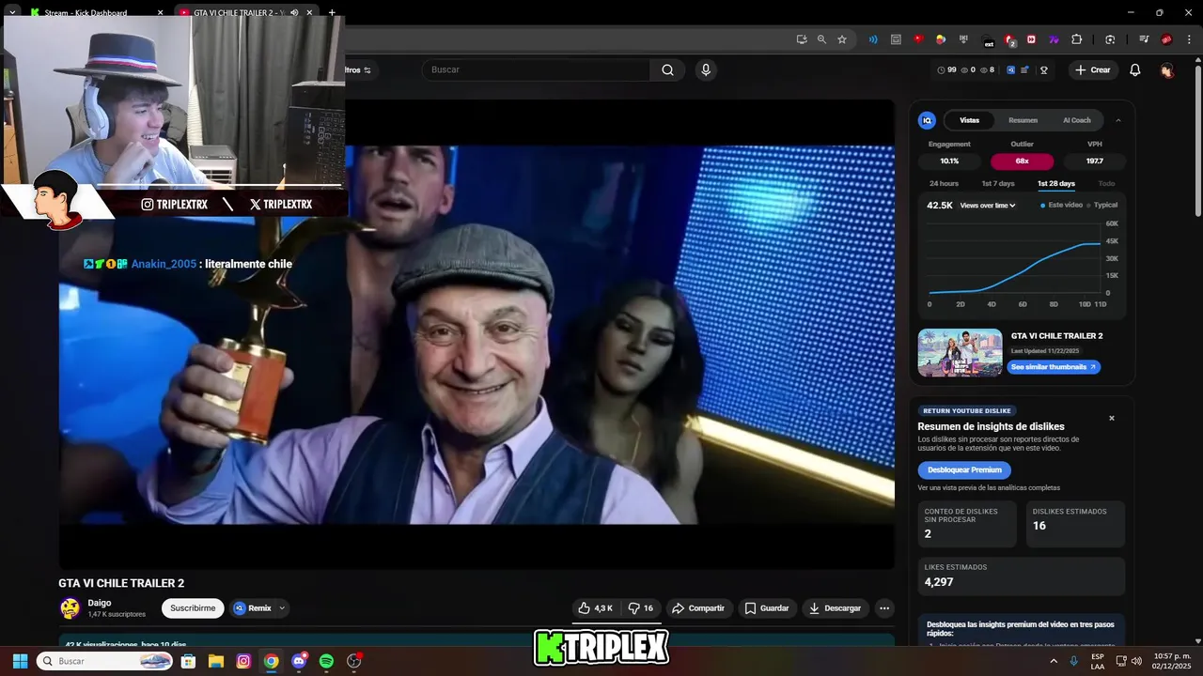The width and height of the screenshot is (1203, 676).
Task: Open Chrome media controls icon
Action: click(1144, 39)
